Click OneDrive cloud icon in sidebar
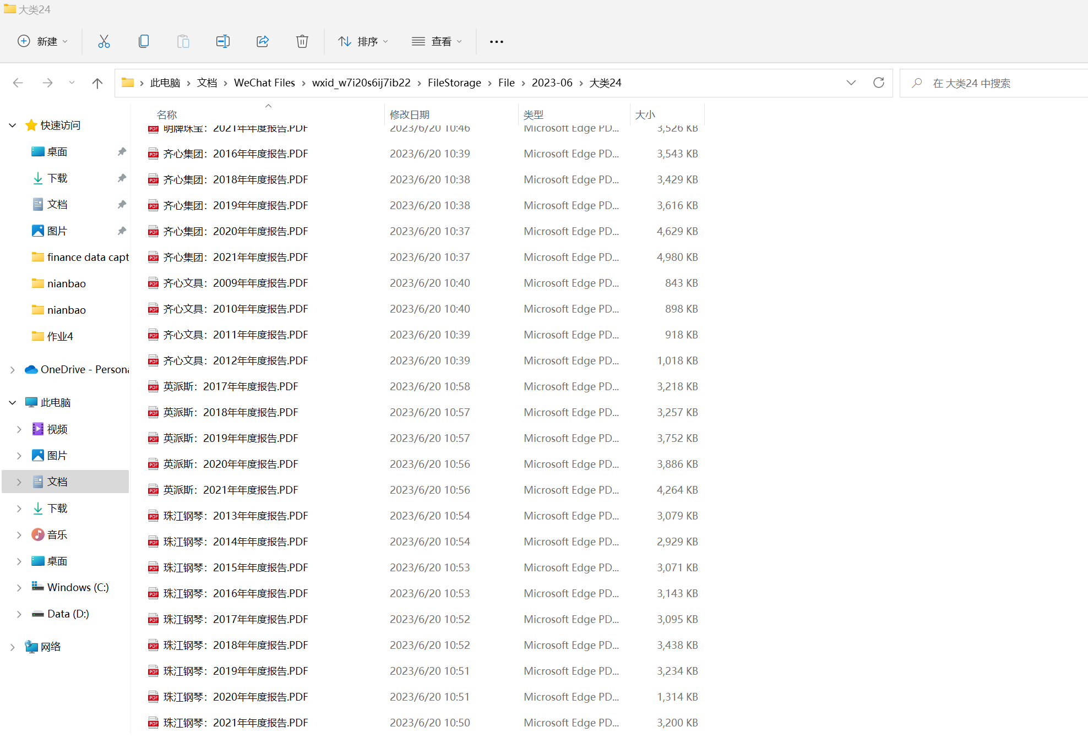Screen dimensions: 1088x738 point(31,369)
